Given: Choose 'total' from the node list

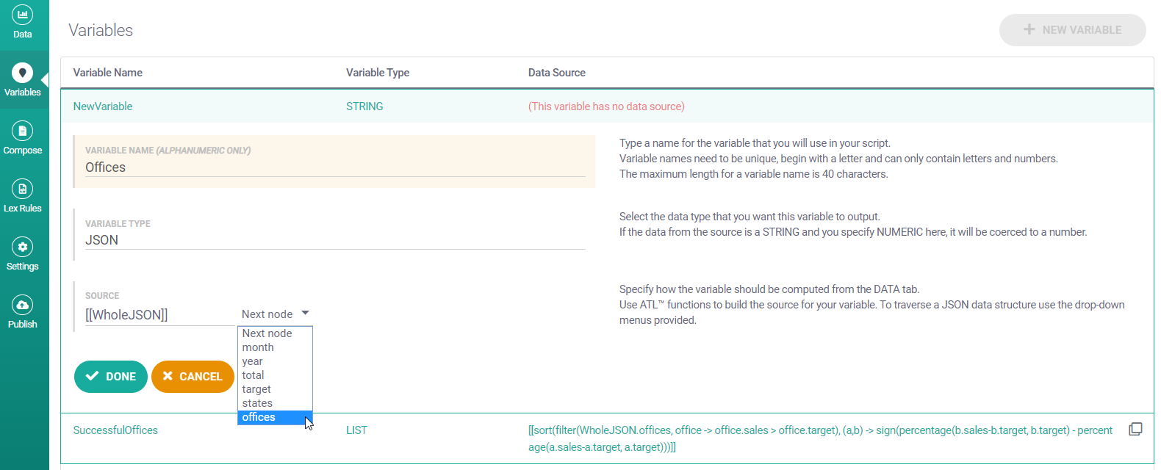Looking at the screenshot, I should [x=275, y=375].
